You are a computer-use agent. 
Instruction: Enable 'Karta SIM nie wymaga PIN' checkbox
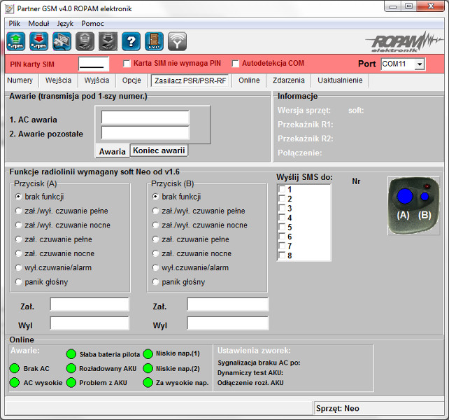127,64
